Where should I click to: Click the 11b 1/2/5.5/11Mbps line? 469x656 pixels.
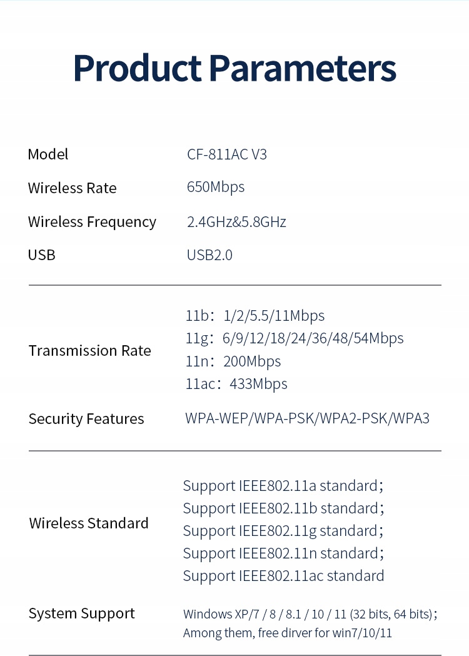(x=255, y=316)
